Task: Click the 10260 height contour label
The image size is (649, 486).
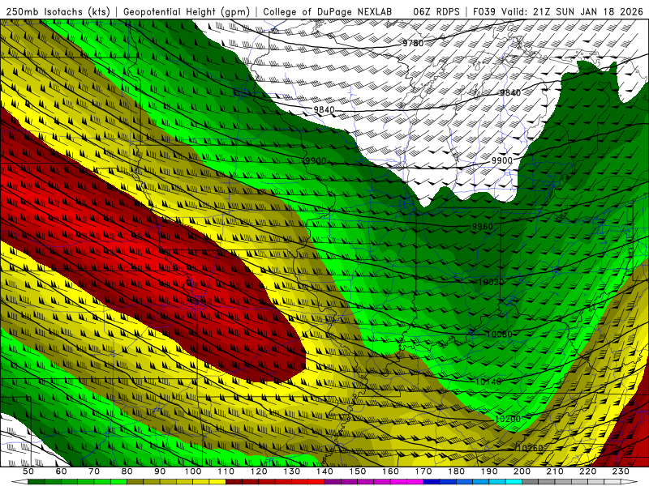Action: [x=530, y=448]
